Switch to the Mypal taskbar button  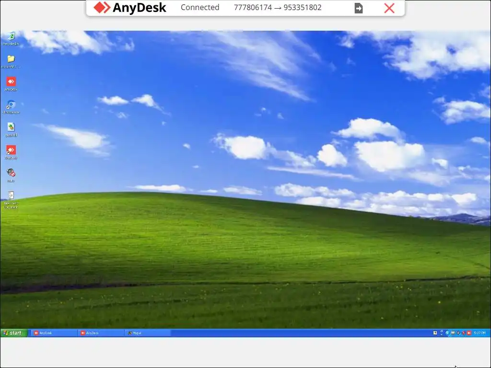coord(147,333)
